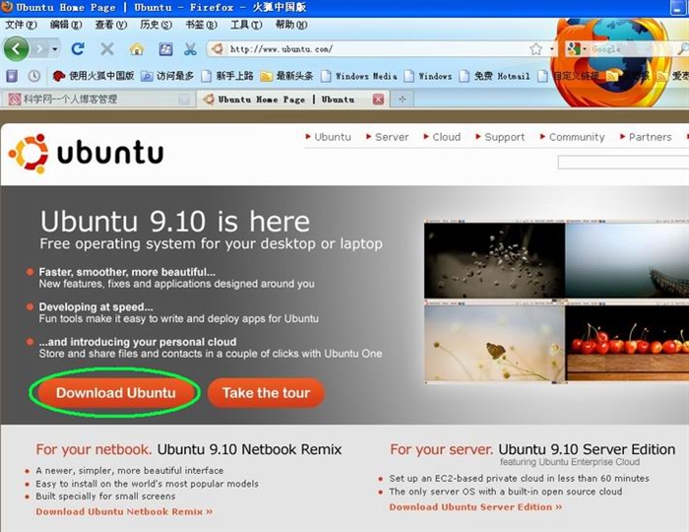Close the Ubuntu Home Page tab

point(378,100)
